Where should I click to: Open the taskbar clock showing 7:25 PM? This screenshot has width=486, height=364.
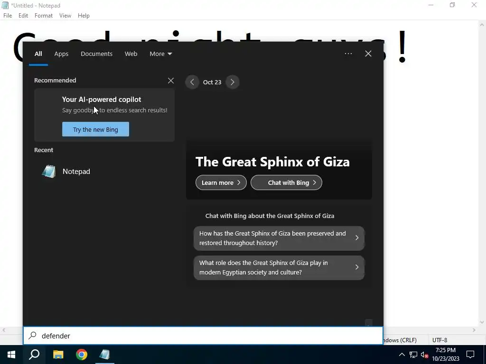pyautogui.click(x=445, y=355)
